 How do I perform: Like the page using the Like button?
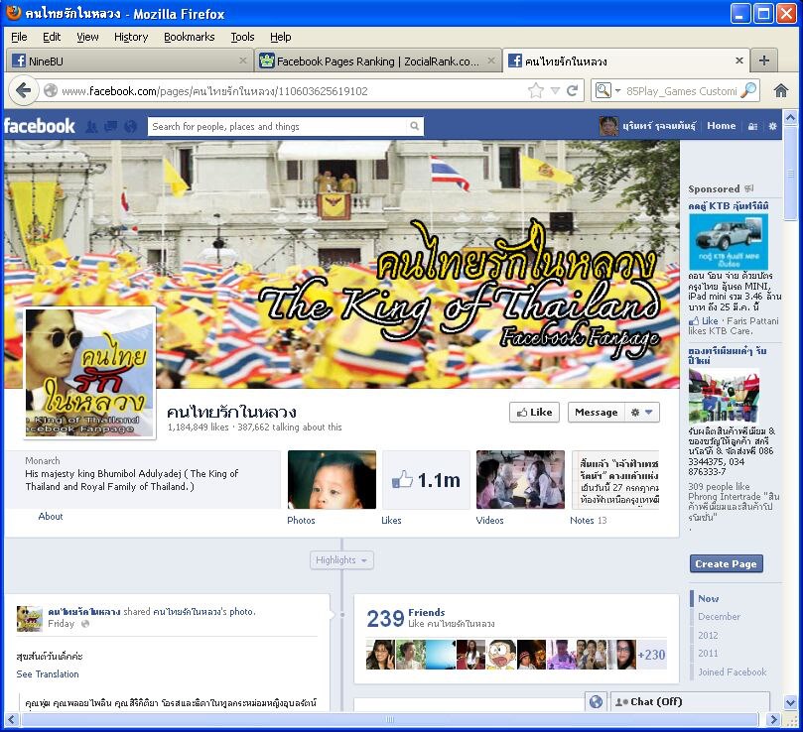534,412
